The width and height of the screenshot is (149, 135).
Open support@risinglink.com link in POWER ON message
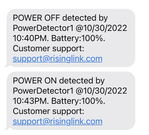(x=58, y=122)
